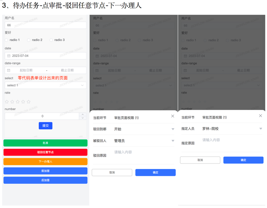Screen dimensions: 267x208
Task: Expand the 驳回到哪 dropdown showing 开始
Action: (173, 129)
